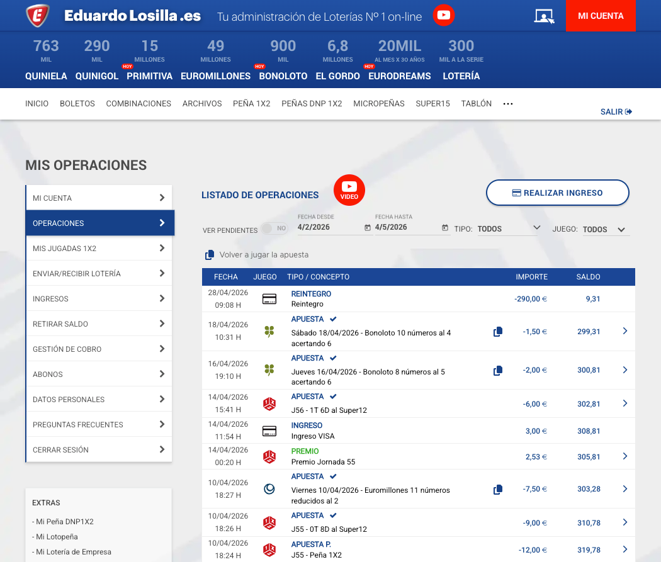
Task: Click red cube icon on J55 Peña 1X2 row
Action: (269, 549)
